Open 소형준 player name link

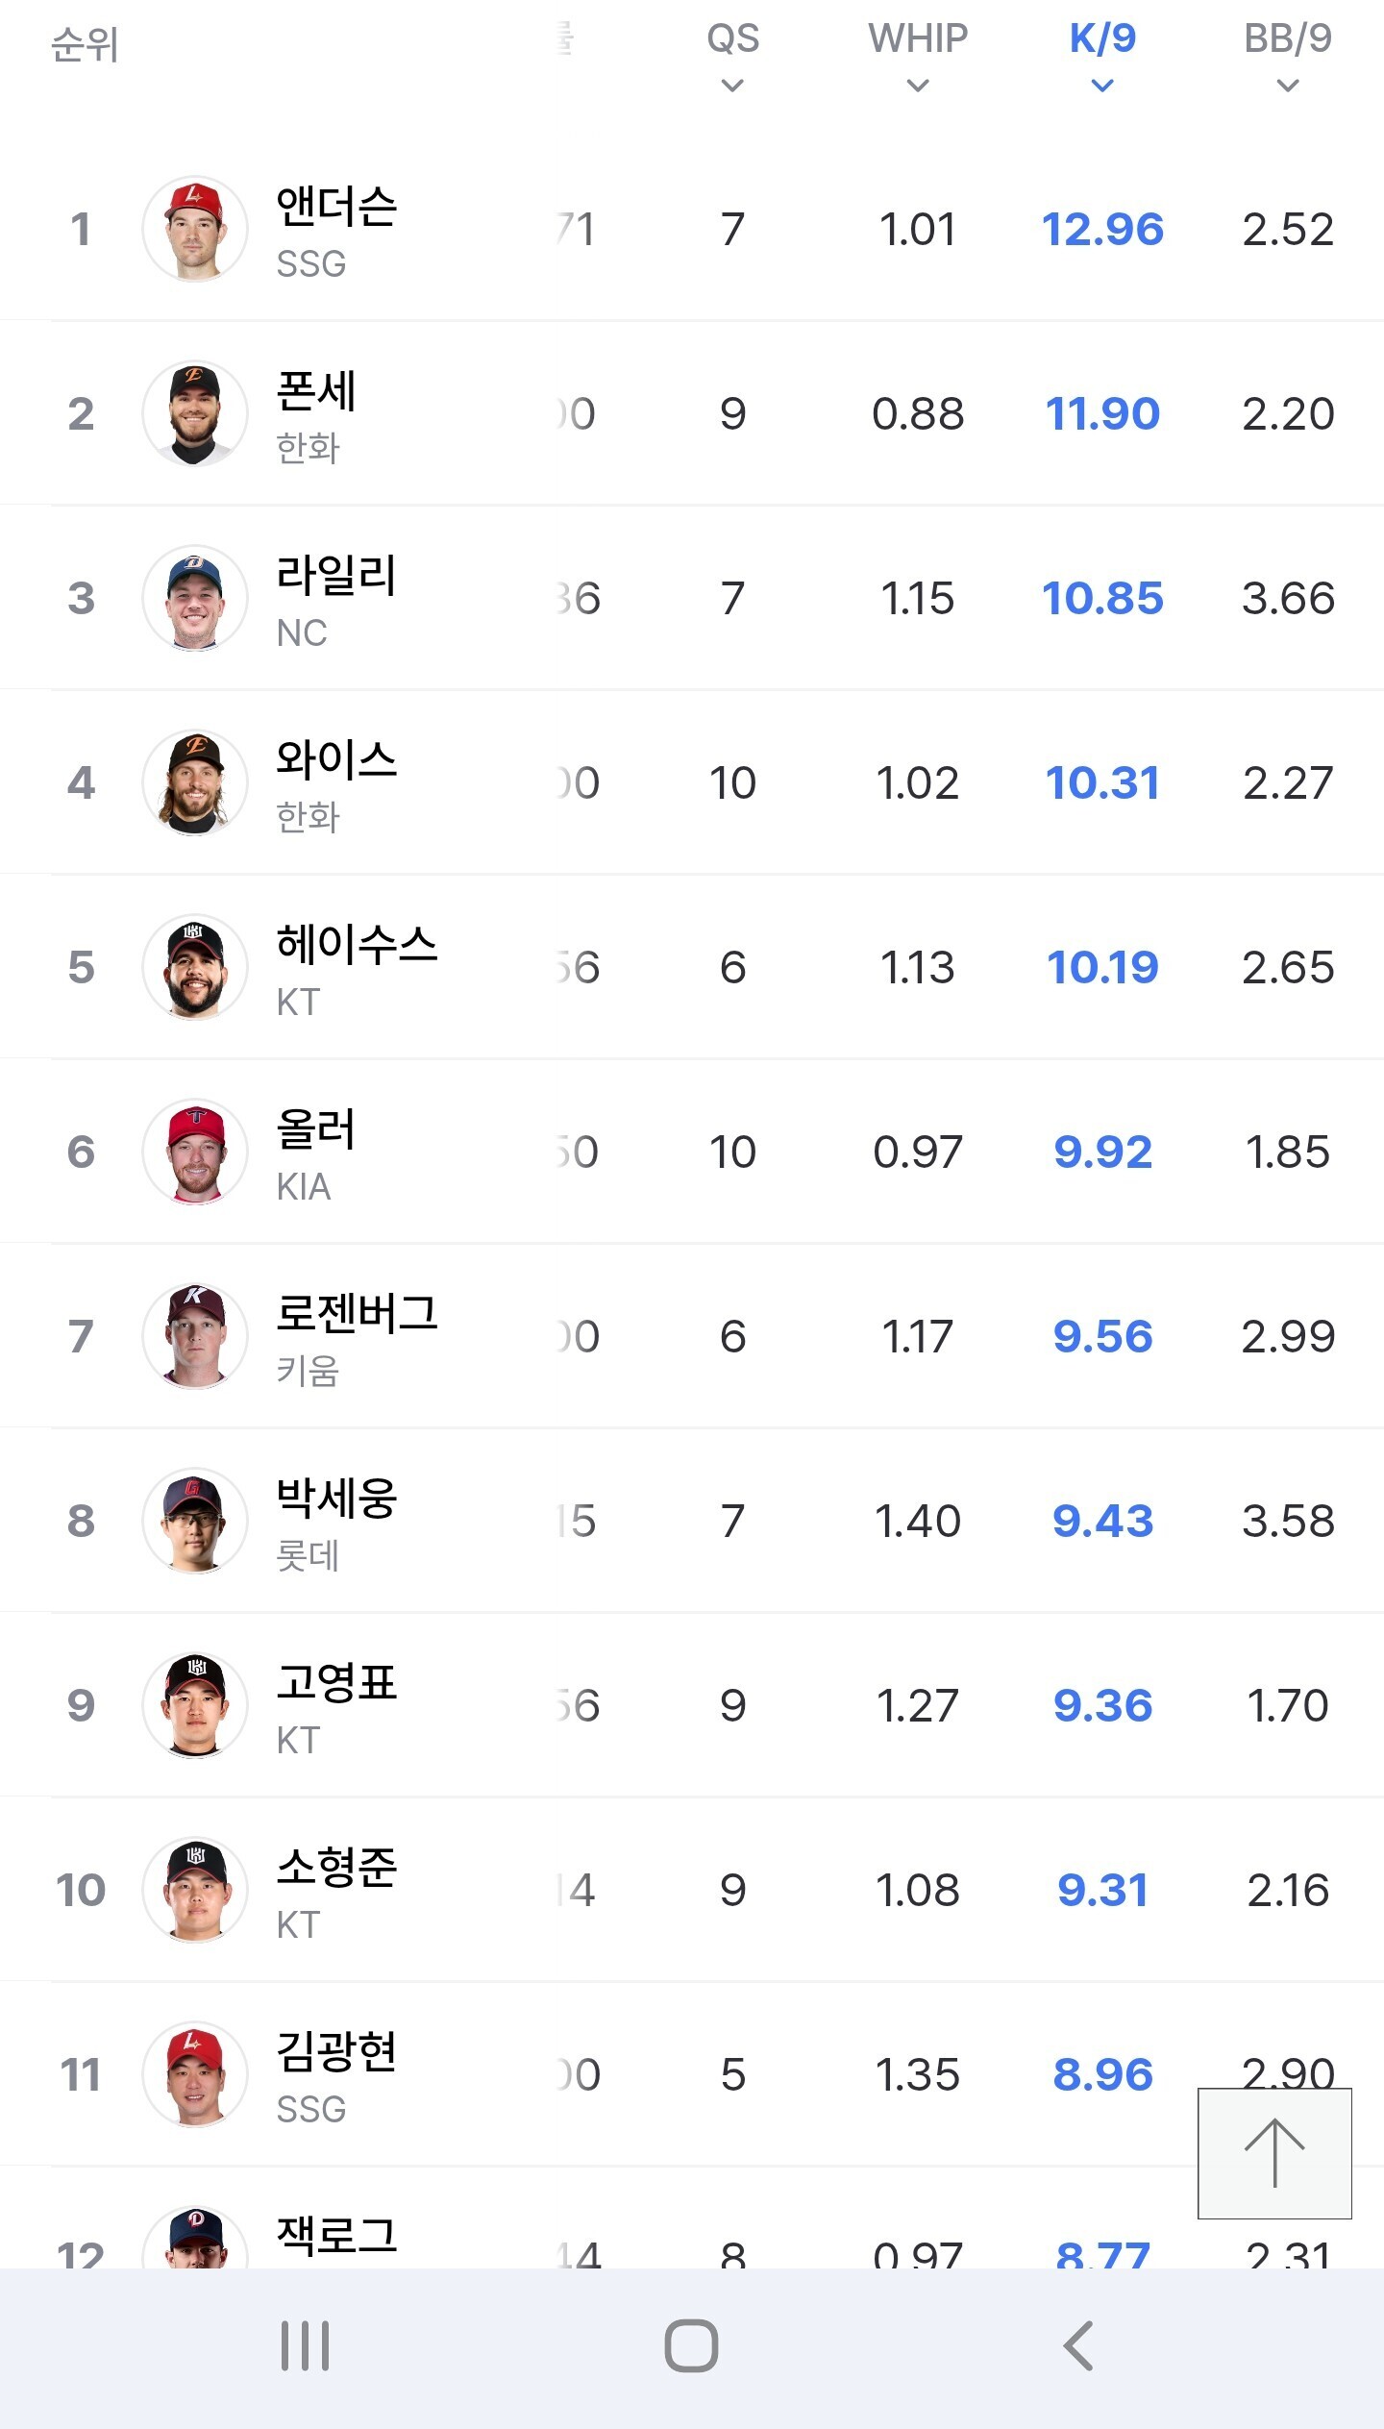click(336, 1867)
